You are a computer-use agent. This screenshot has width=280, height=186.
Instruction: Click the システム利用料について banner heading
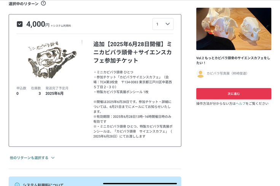click(43, 184)
